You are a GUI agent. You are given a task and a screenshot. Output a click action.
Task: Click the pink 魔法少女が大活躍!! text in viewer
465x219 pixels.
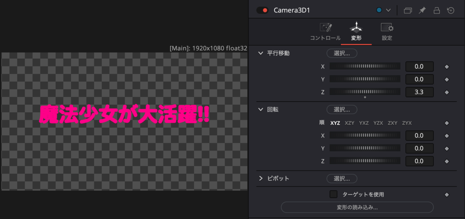coord(124,115)
